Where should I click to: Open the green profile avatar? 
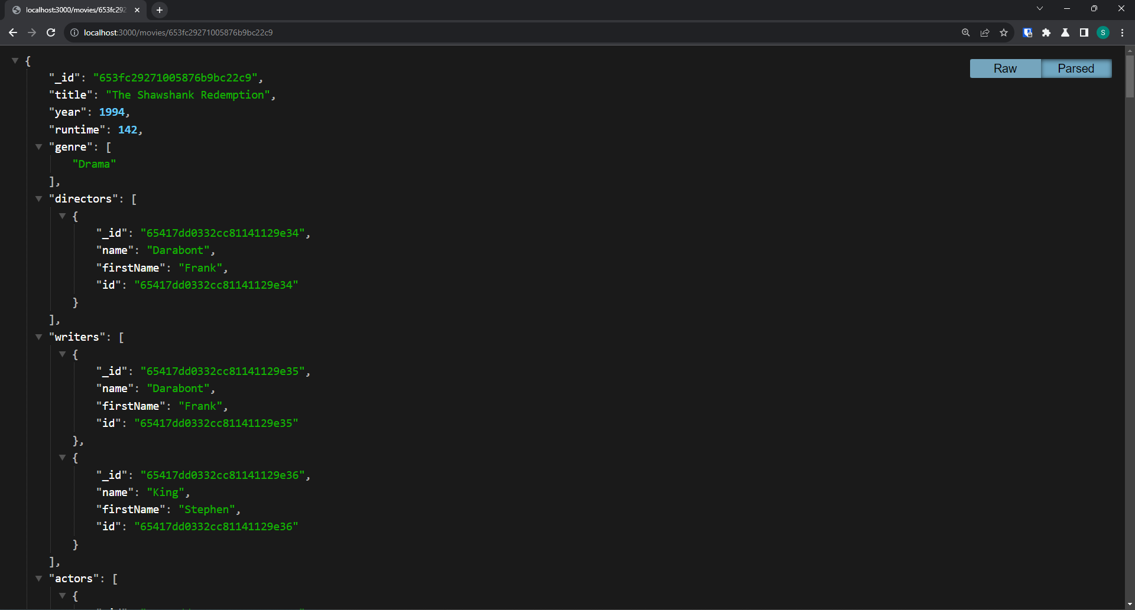(x=1103, y=32)
